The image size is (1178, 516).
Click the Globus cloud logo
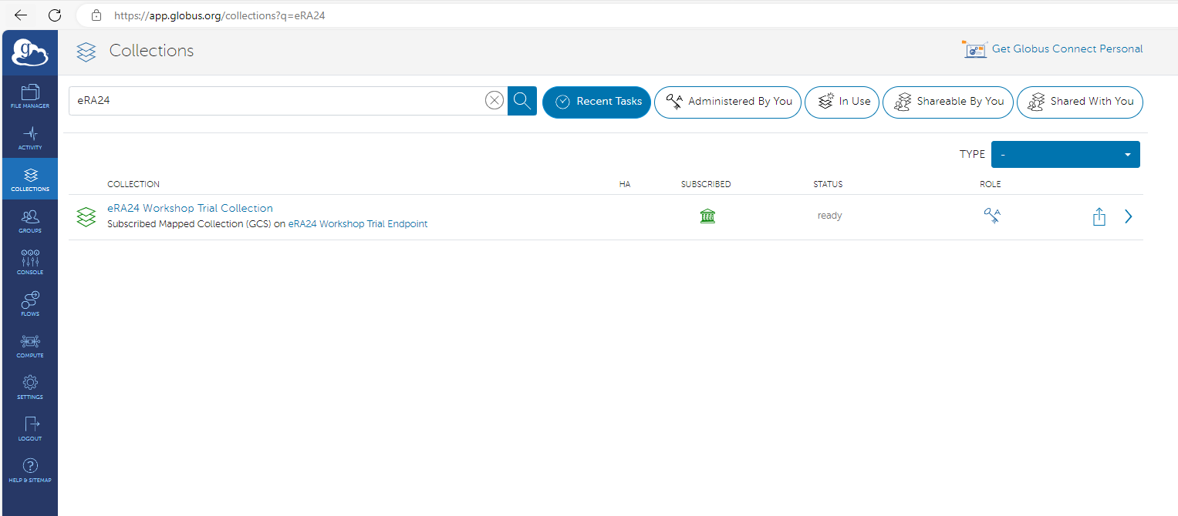30,52
